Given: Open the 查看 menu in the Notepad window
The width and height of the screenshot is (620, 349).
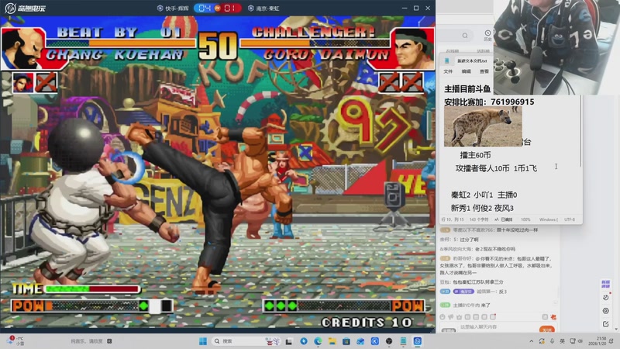Looking at the screenshot, I should (484, 71).
